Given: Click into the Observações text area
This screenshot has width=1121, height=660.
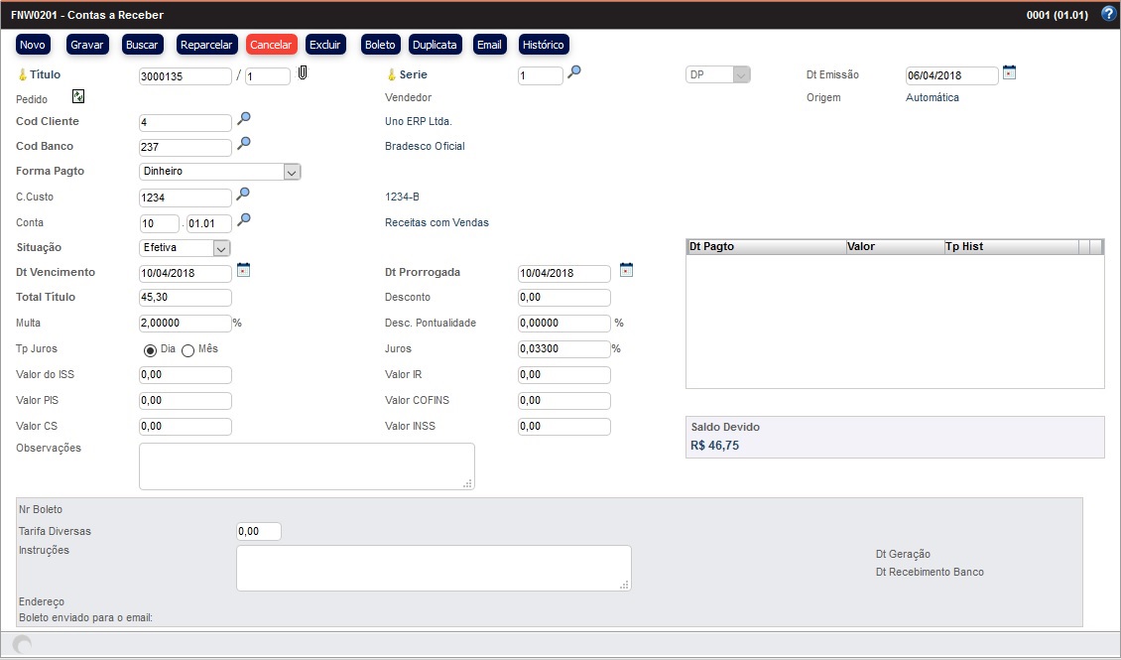Looking at the screenshot, I should click(306, 465).
